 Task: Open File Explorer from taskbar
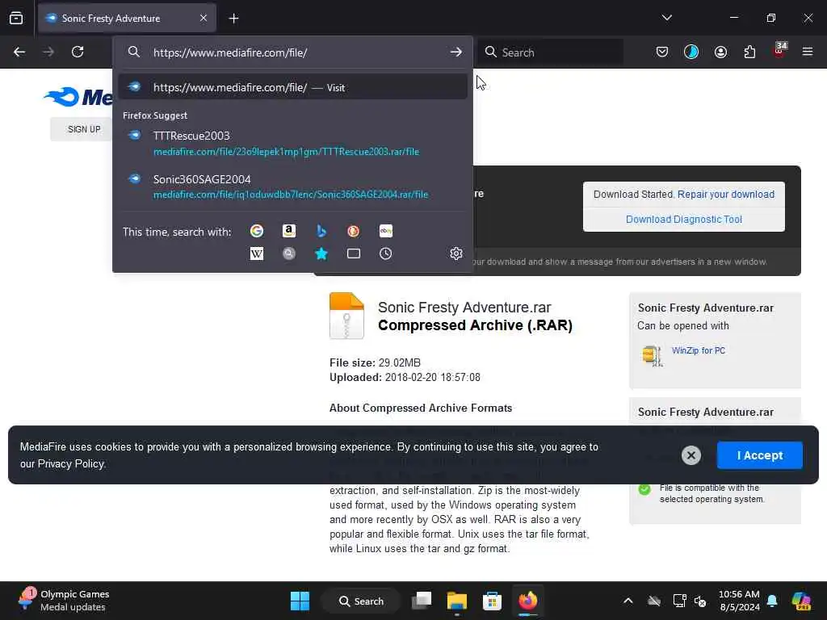click(457, 601)
